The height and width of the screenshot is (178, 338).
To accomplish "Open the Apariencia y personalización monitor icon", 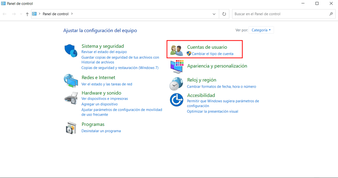I will (x=177, y=67).
